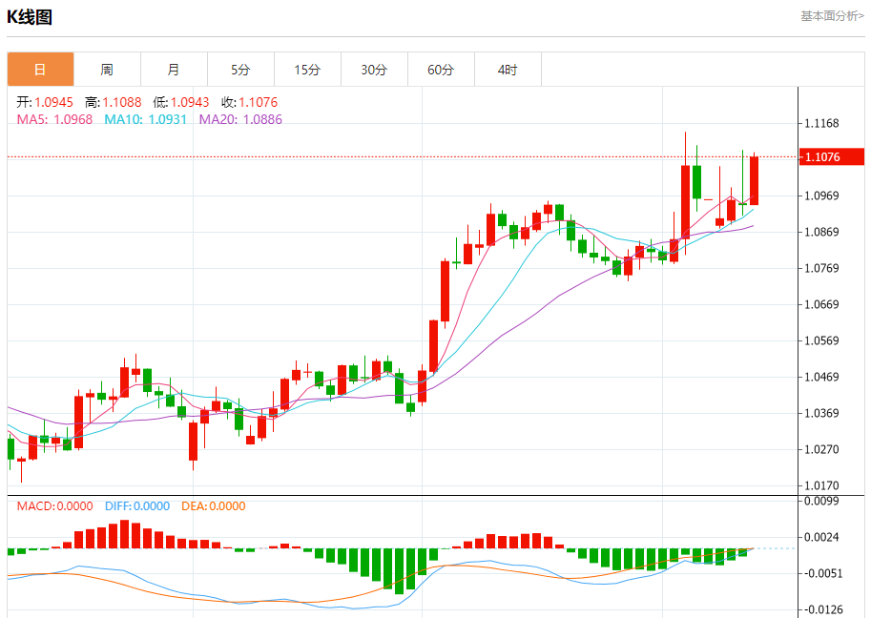Click the latest red candlestick at 1.1076
871x618 pixels.
[x=754, y=180]
